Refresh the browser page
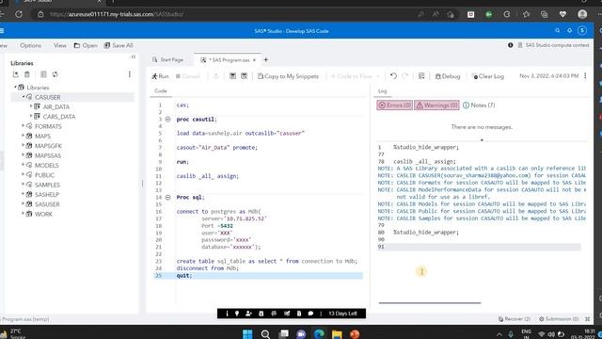This screenshot has width=602, height=339. tap(19, 14)
